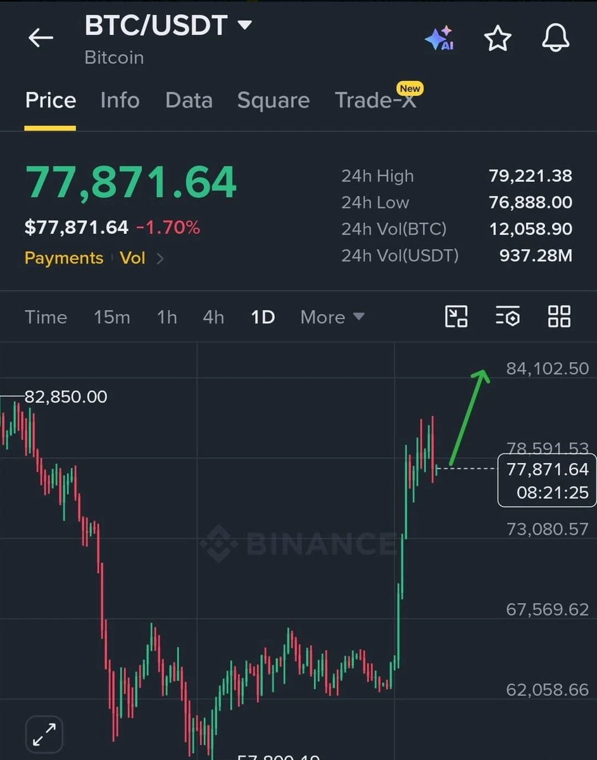Open chart indicator settings icon
Viewport: 597px width, 760px height.
[508, 316]
